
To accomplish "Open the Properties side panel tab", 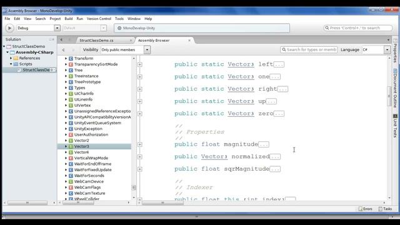I will click(x=395, y=51).
